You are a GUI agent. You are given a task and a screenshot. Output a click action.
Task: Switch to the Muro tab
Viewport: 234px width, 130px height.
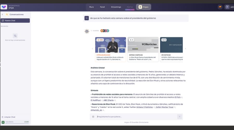pos(92,7)
